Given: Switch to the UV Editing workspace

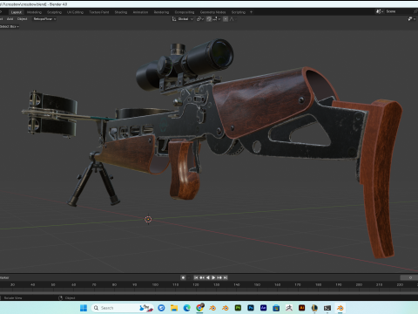Looking at the screenshot, I should 75,12.
